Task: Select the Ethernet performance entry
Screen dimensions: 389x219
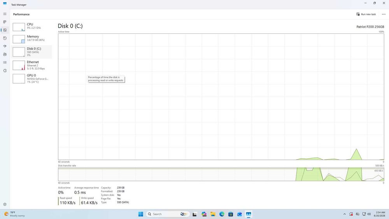Action: (32, 65)
